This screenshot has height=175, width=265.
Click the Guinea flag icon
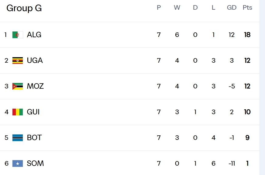click(x=17, y=112)
